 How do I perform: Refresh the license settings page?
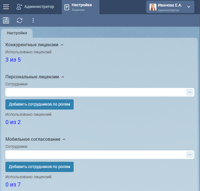pos(20,20)
